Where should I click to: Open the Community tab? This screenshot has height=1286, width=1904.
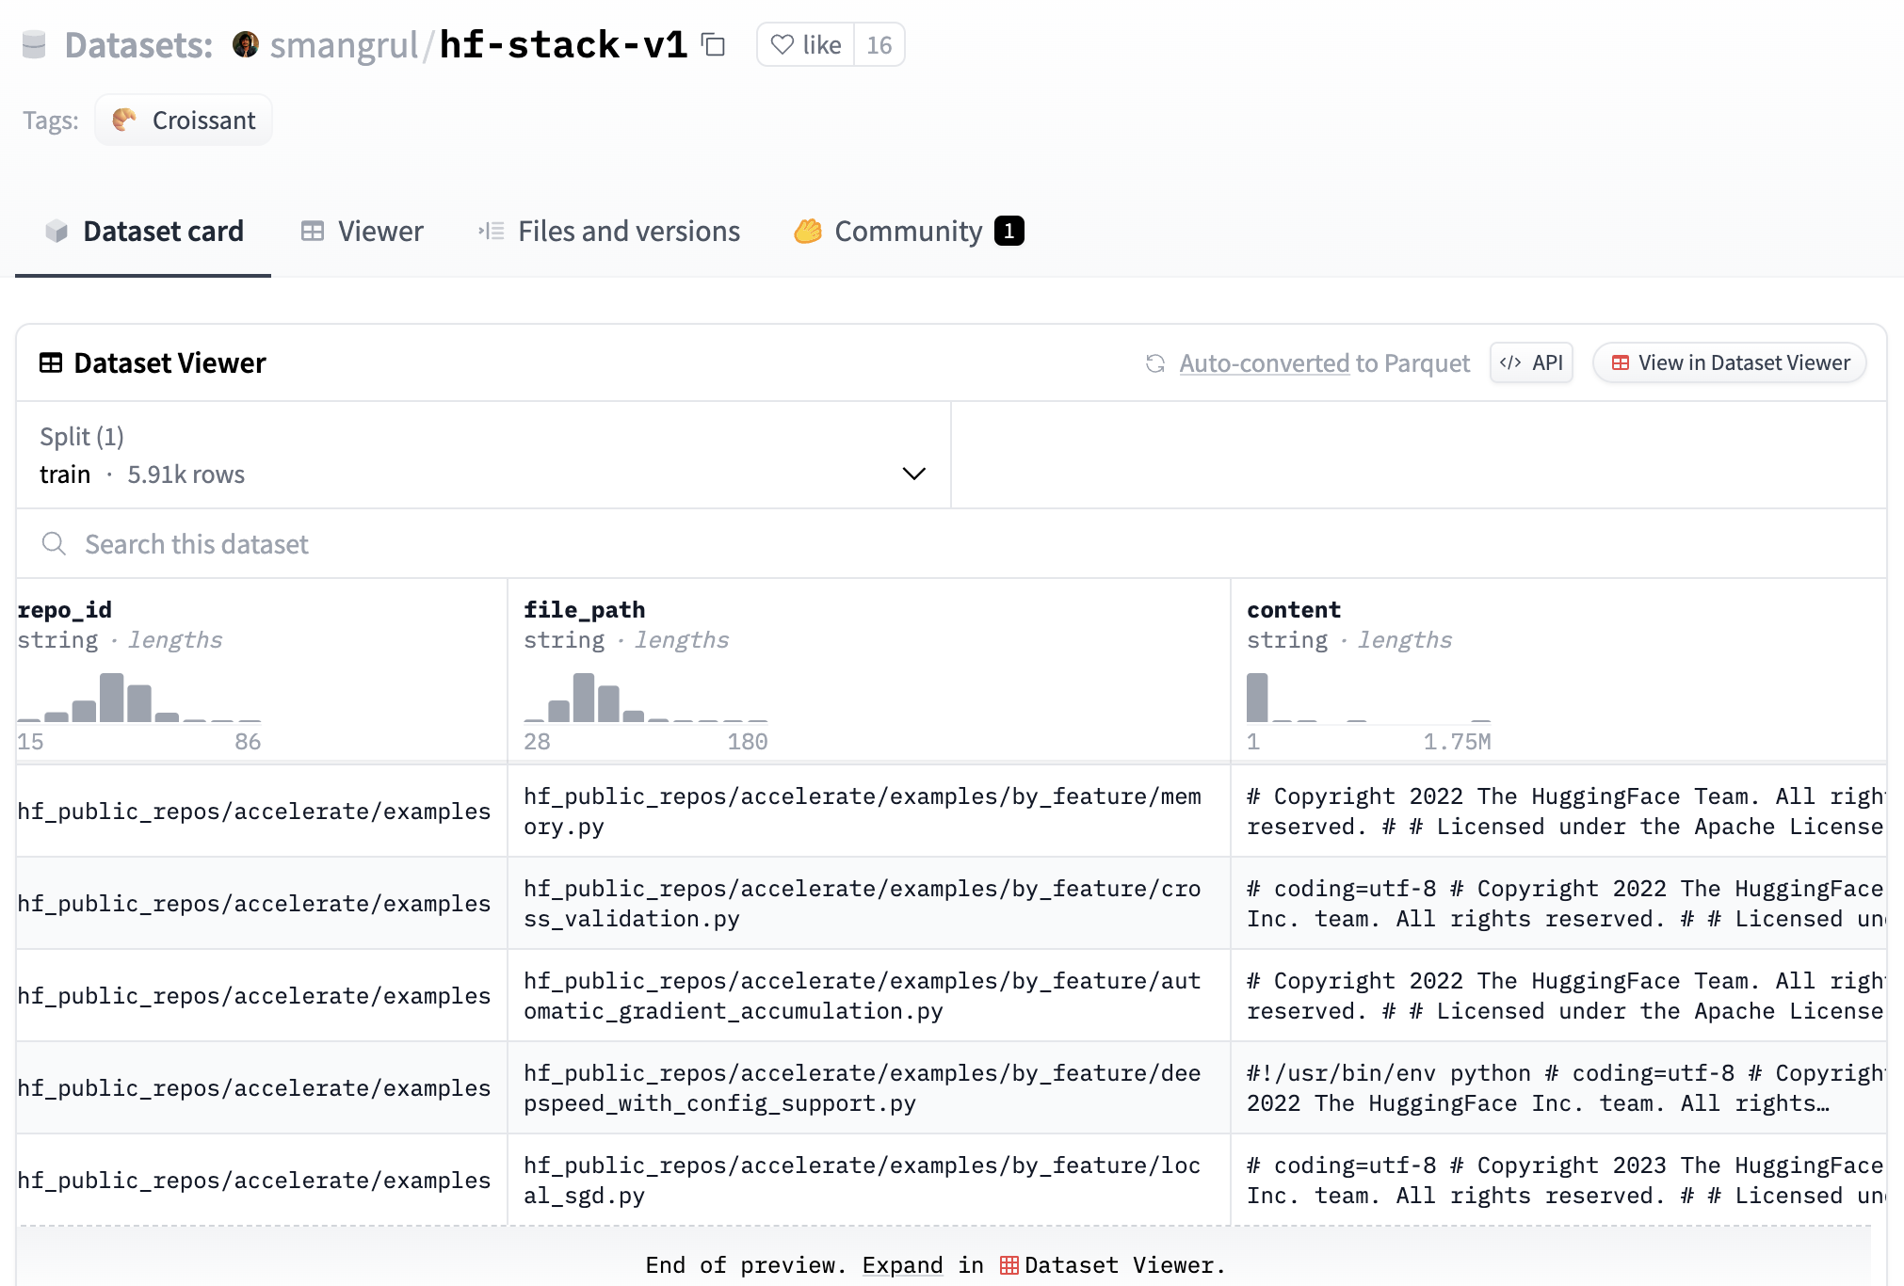[x=908, y=232]
